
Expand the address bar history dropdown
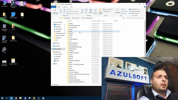coord(122,18)
